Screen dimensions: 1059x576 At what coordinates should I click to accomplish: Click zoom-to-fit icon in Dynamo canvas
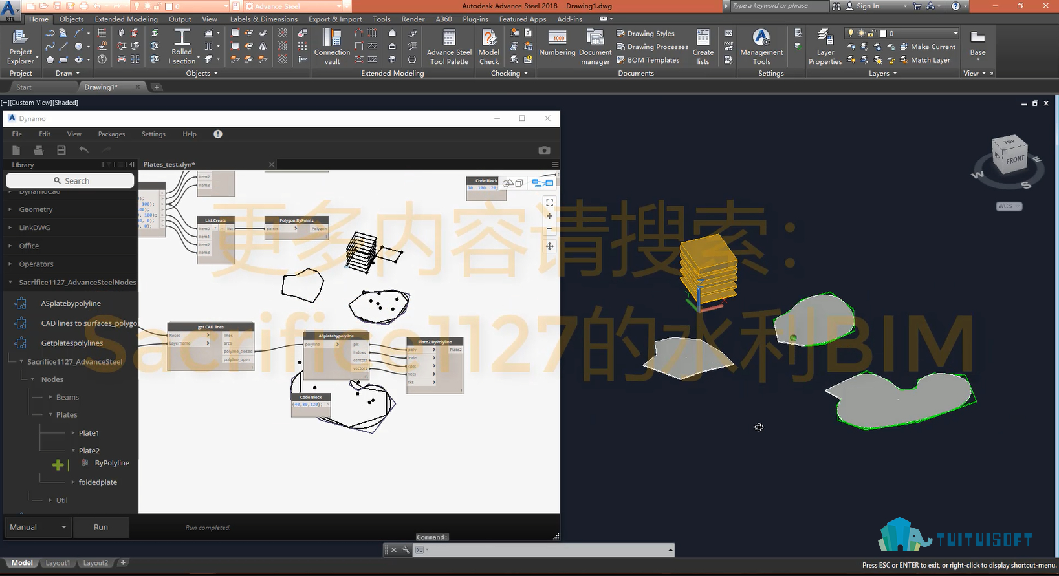(549, 202)
